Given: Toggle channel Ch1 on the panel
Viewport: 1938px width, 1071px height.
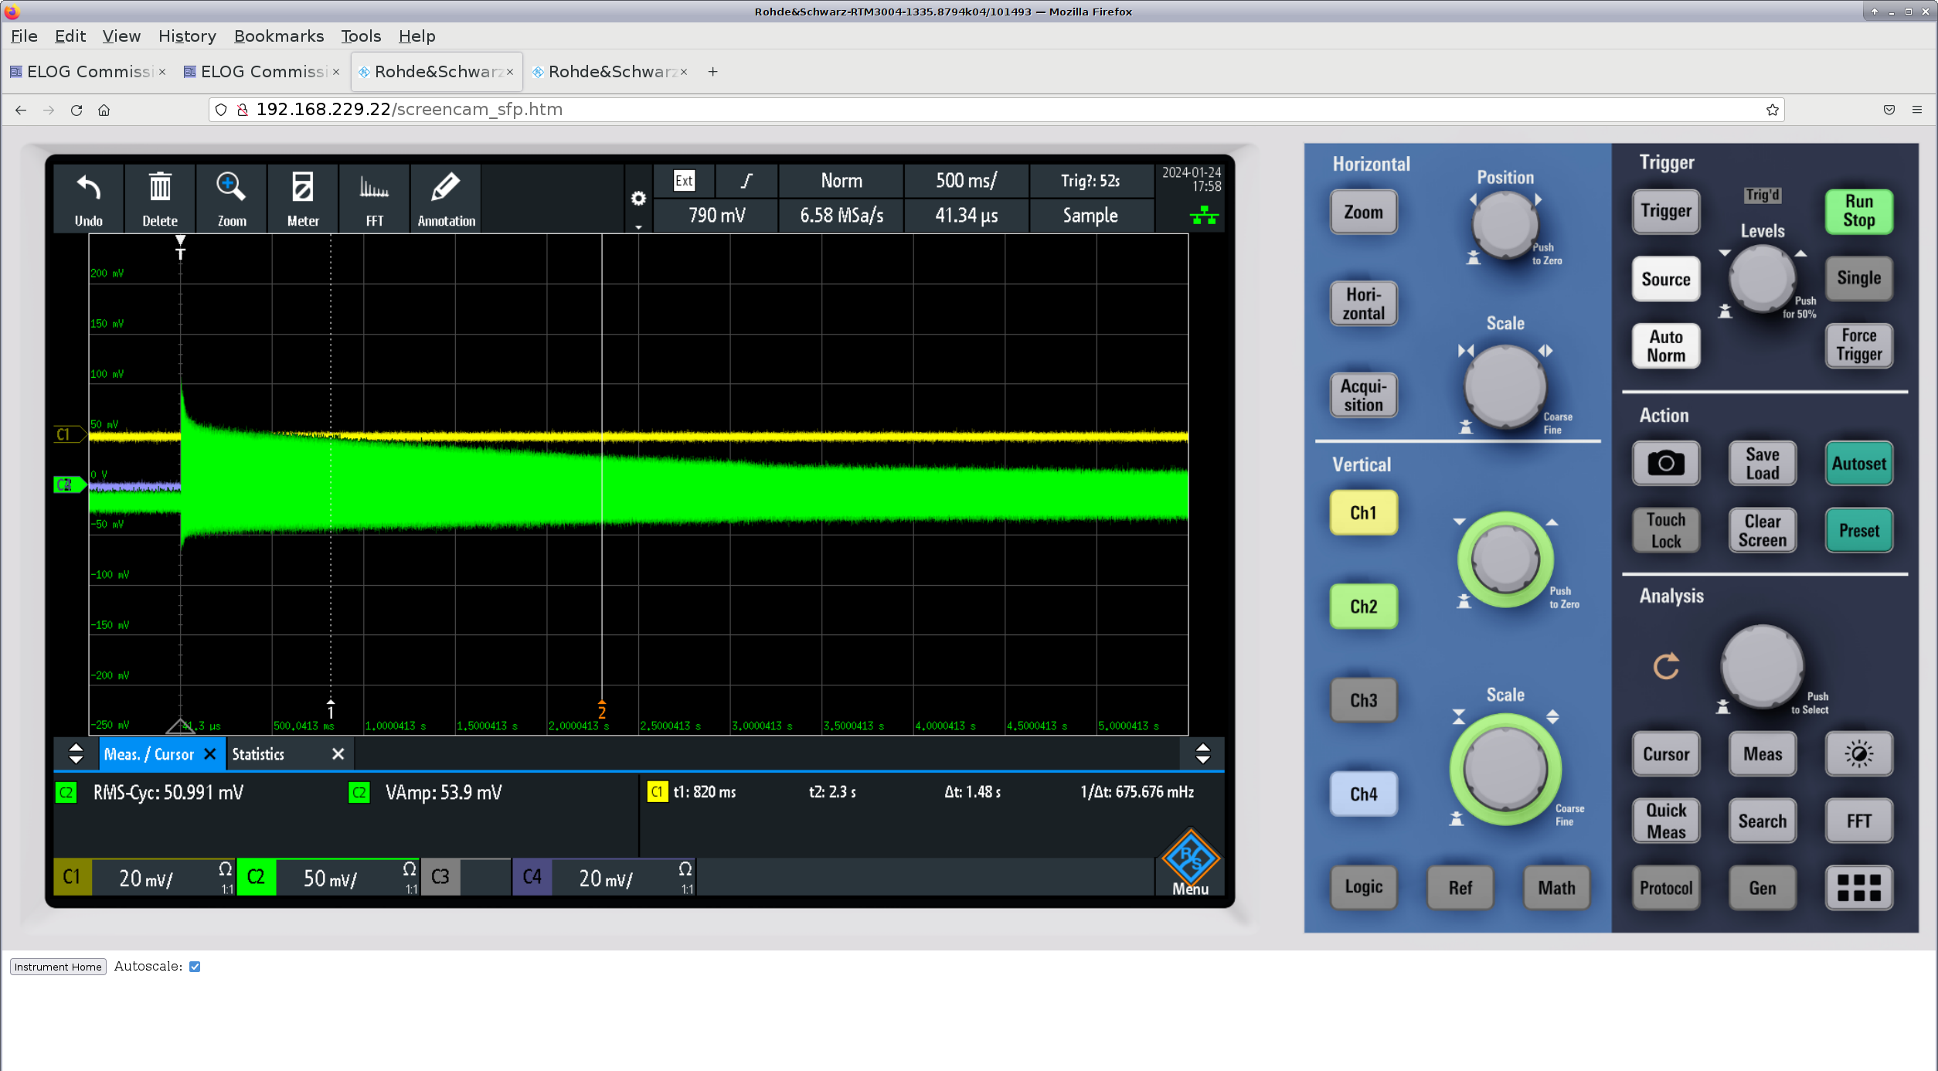Looking at the screenshot, I should click(1363, 513).
